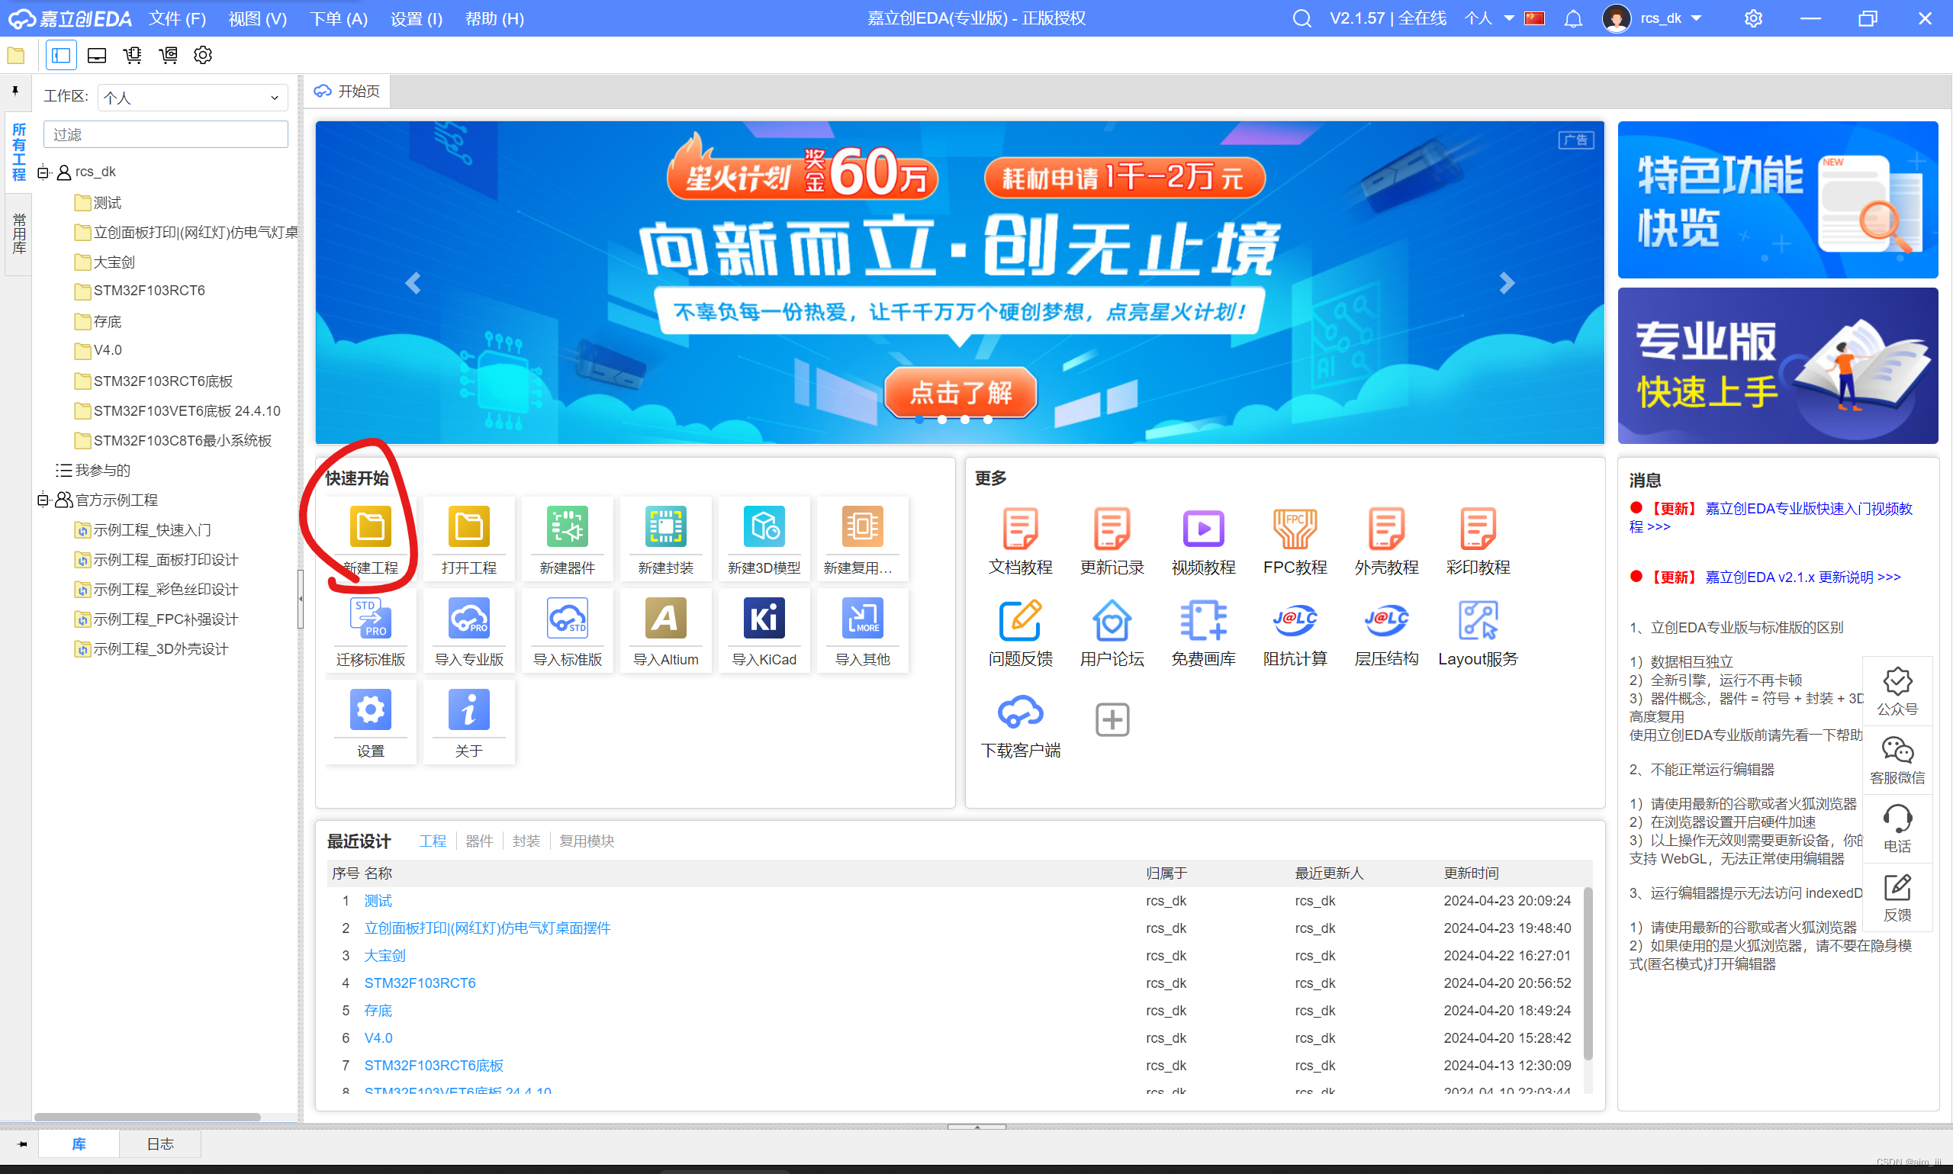Collapse the rcs_dk project tree node
The width and height of the screenshot is (1953, 1174).
[x=43, y=172]
